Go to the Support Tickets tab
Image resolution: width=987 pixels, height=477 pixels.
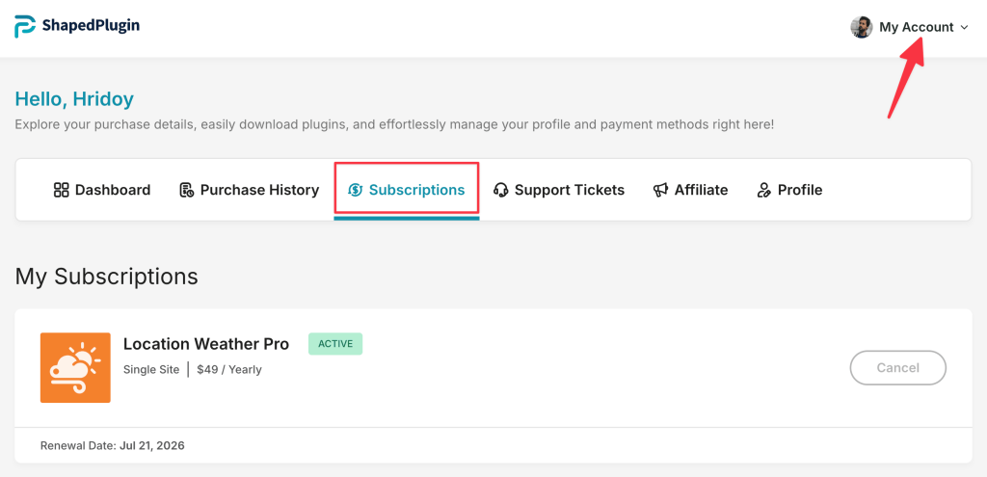tap(569, 190)
